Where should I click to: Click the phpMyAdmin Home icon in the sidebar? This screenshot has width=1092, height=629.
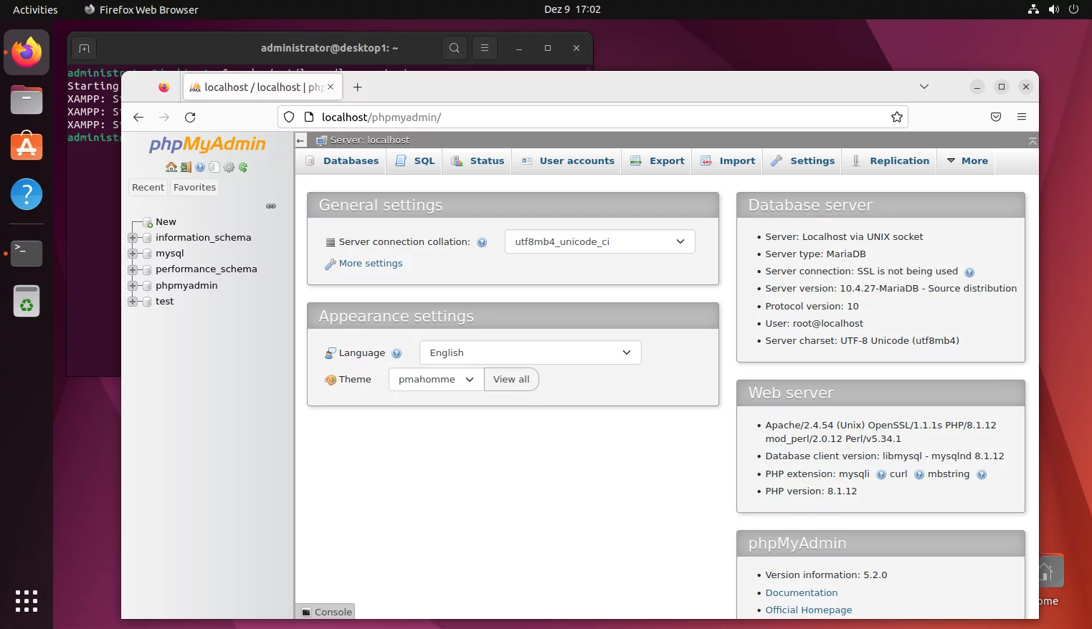[x=171, y=167]
